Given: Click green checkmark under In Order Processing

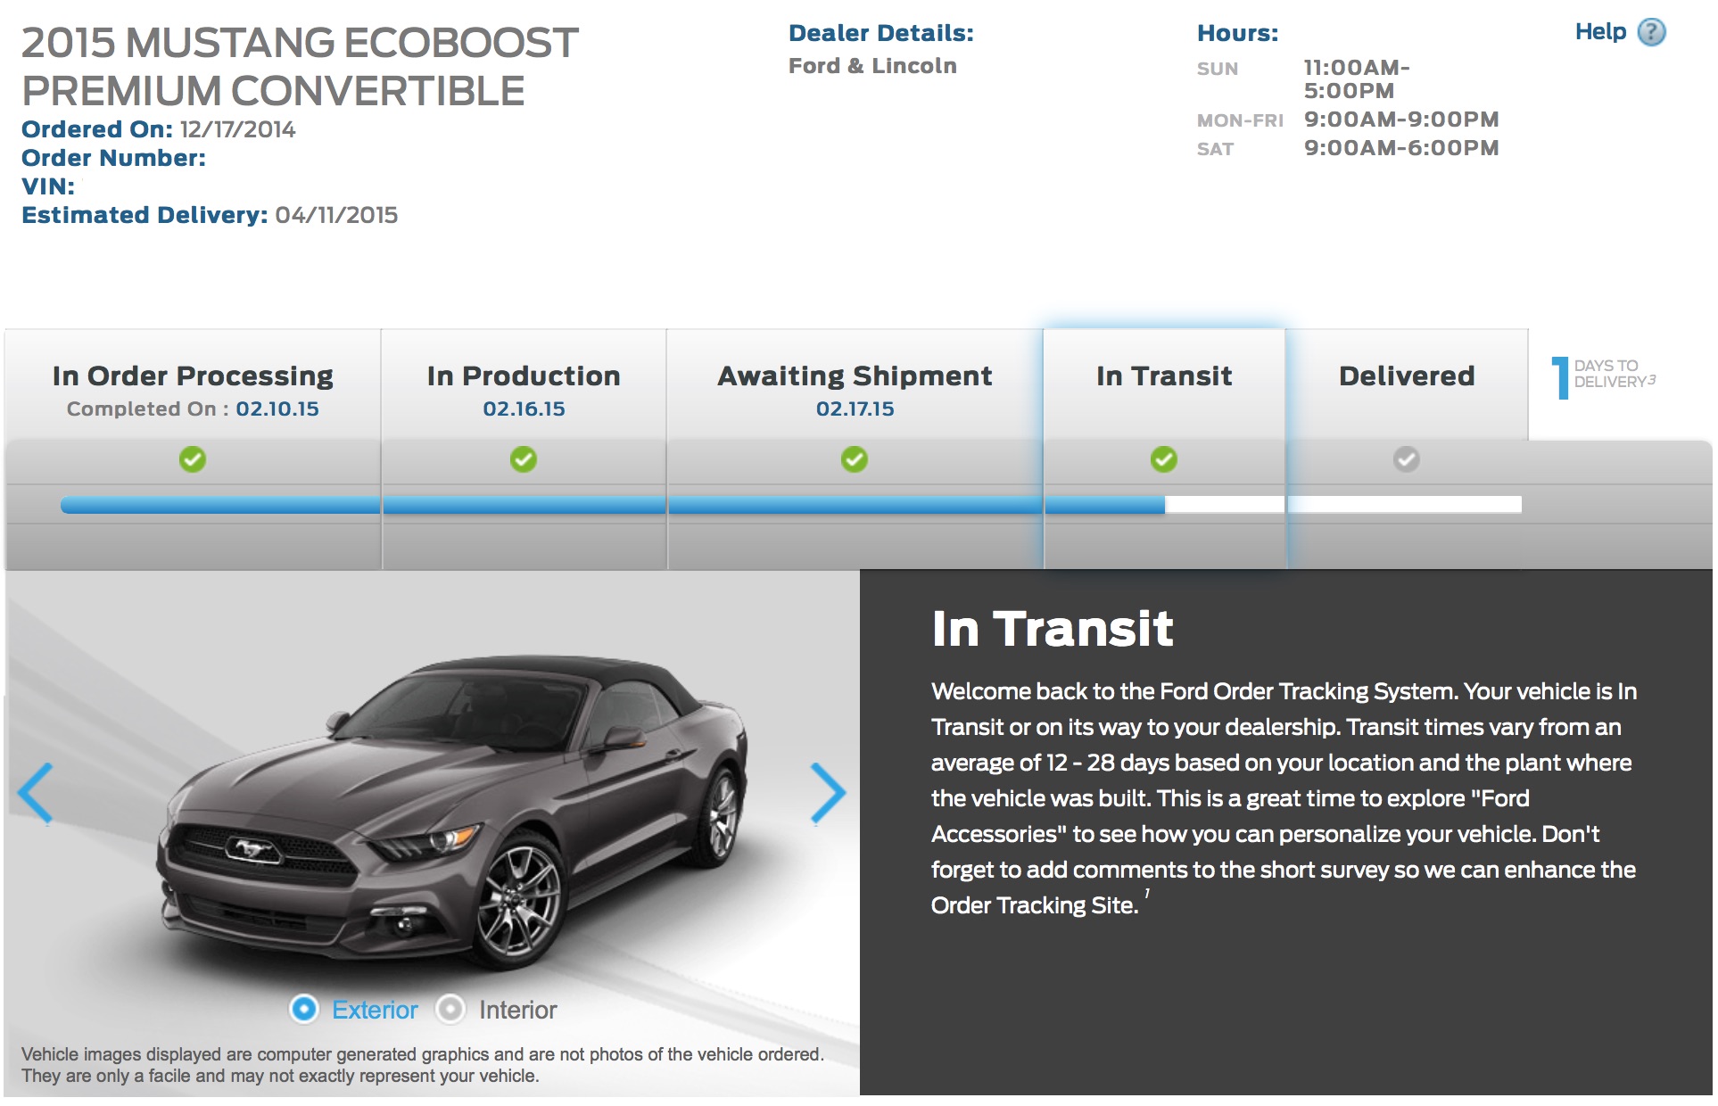Looking at the screenshot, I should [x=193, y=459].
